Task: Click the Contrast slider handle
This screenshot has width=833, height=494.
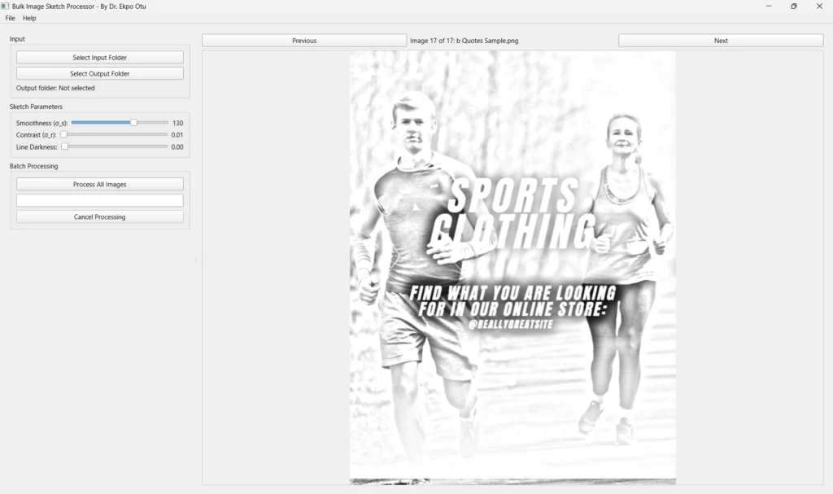Action: [63, 134]
